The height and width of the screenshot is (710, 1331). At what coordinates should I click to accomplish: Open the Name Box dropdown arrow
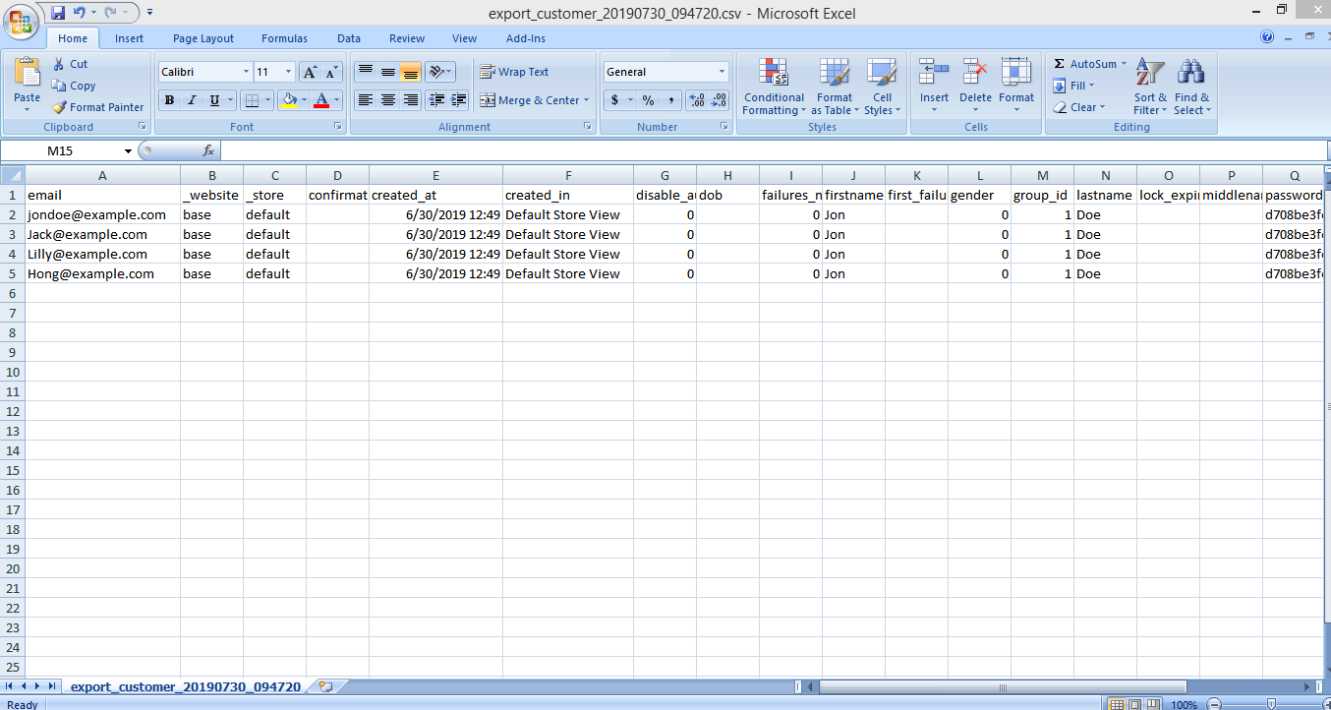click(128, 151)
